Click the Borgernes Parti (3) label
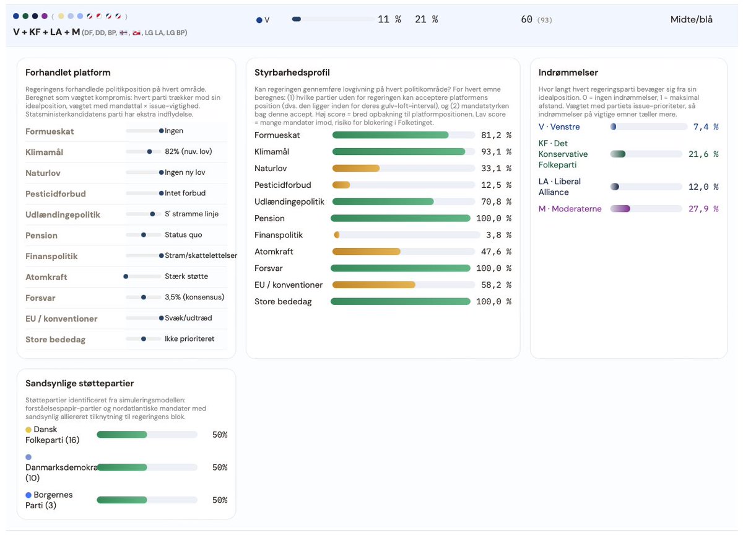Viewport: 743px width, 535px height. coord(50,500)
